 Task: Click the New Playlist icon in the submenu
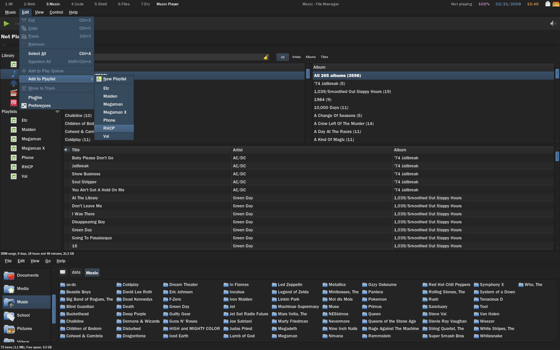click(x=99, y=79)
